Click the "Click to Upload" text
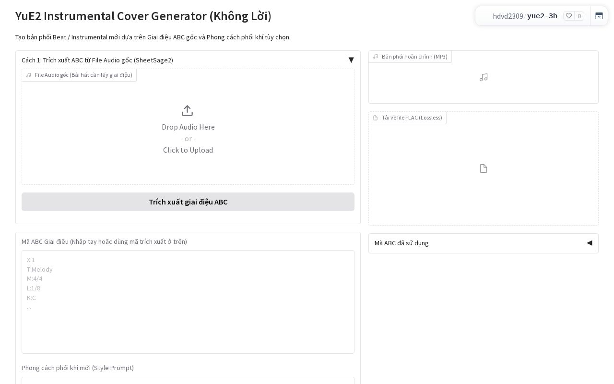This screenshot has width=614, height=384. (x=188, y=150)
